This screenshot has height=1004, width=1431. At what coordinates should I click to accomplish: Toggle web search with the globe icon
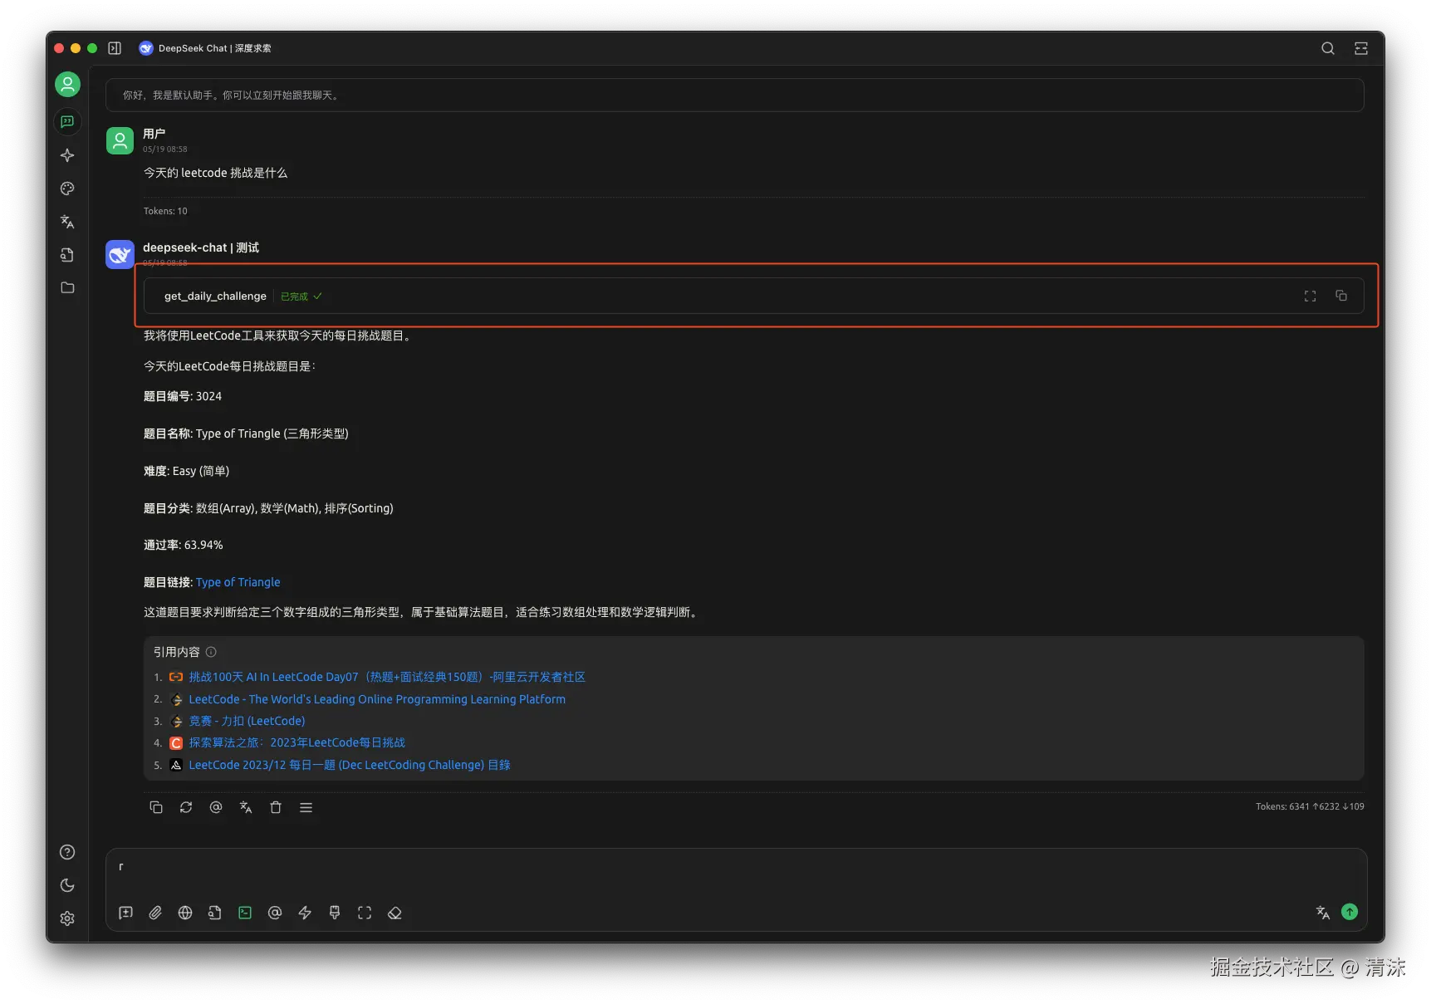click(x=185, y=913)
